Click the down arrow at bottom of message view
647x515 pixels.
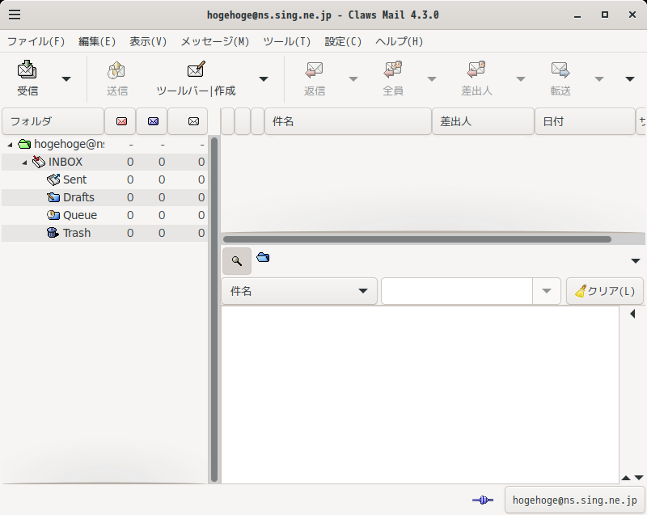pyautogui.click(x=639, y=478)
